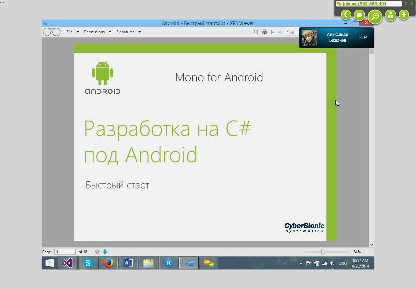The width and height of the screenshot is (416, 289).
Task: Open Visual Studio from the taskbar
Action: (68, 263)
